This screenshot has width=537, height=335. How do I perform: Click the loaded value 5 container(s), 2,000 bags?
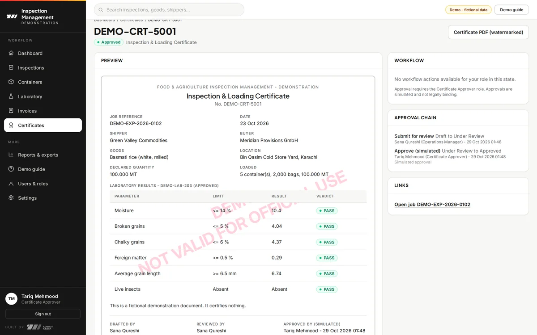click(x=284, y=174)
